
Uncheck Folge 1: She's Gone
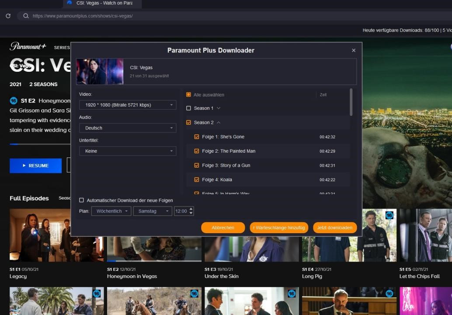(x=197, y=137)
